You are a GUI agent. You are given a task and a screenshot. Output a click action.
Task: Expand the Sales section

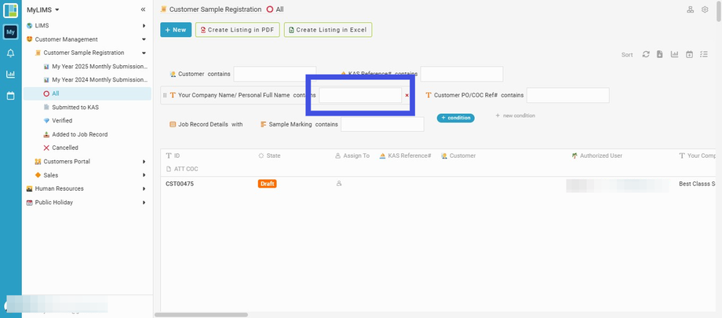[x=144, y=175]
